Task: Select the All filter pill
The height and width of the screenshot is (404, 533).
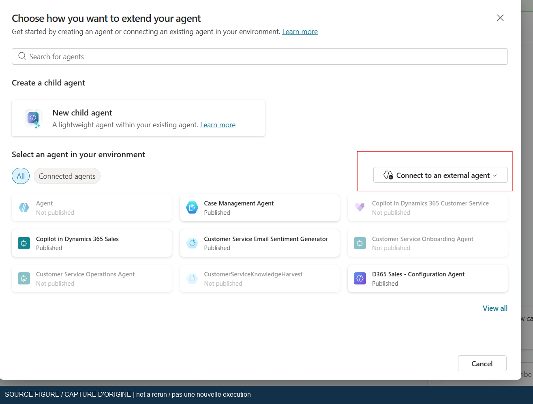Action: tap(21, 176)
